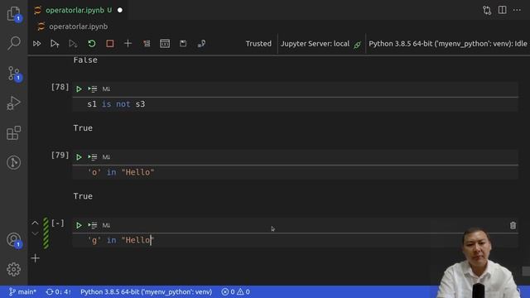Restart the Jupyter kernel

pos(92,44)
